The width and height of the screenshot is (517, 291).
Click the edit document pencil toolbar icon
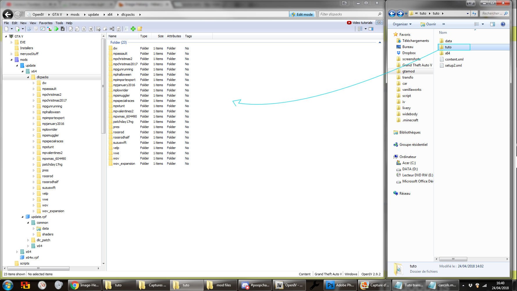pyautogui.click(x=71, y=29)
